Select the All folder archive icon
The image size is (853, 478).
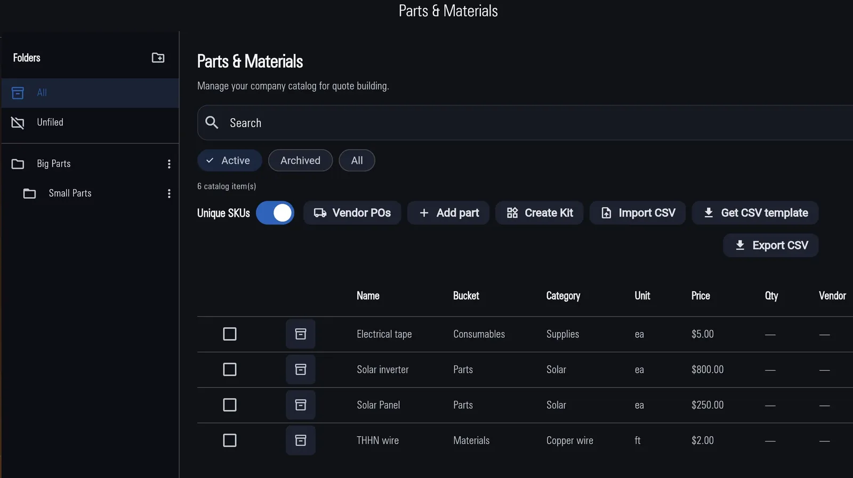18,93
